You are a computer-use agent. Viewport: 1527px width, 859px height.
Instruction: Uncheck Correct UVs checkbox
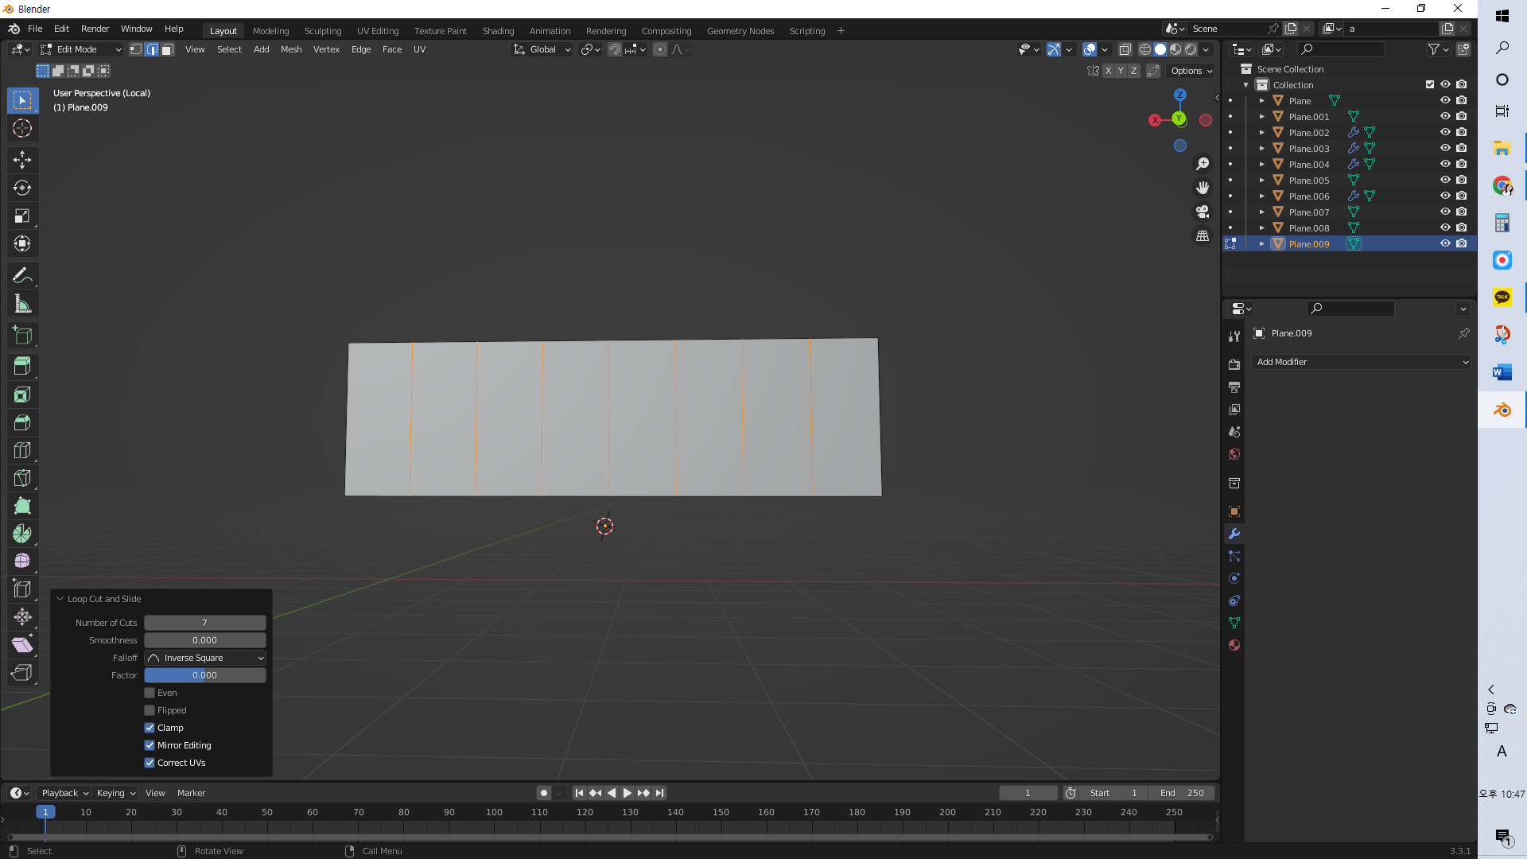(x=150, y=763)
